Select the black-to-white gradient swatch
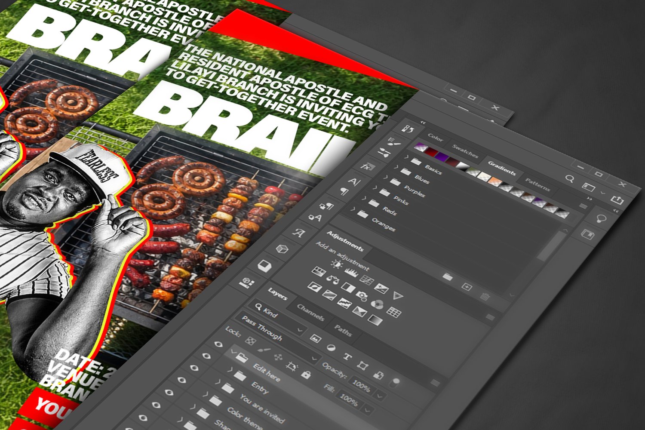 point(462,166)
